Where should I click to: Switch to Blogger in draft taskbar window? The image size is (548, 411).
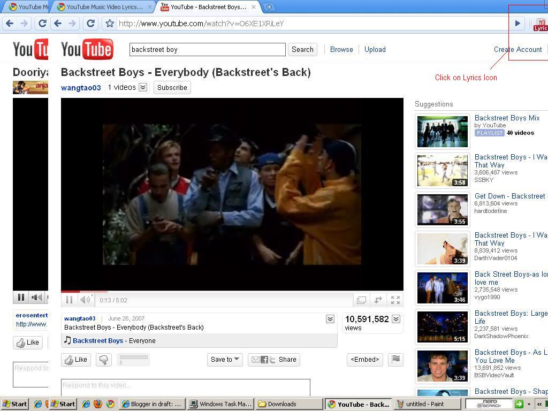151,404
